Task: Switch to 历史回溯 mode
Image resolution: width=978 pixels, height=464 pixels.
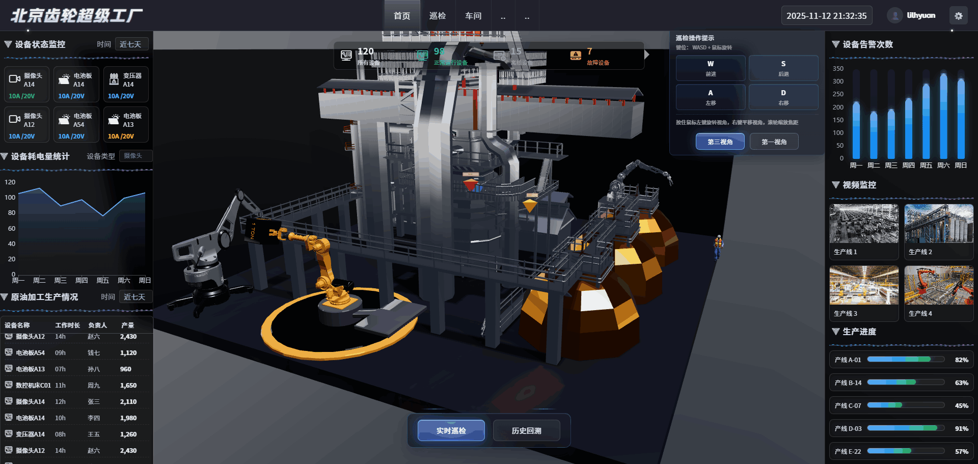Action: point(526,431)
